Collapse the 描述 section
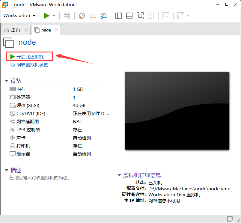The height and width of the screenshot is (223, 241). (x=7, y=170)
